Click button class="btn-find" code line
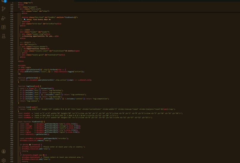The height and width of the screenshot is (163, 240). (x=50, y=17)
